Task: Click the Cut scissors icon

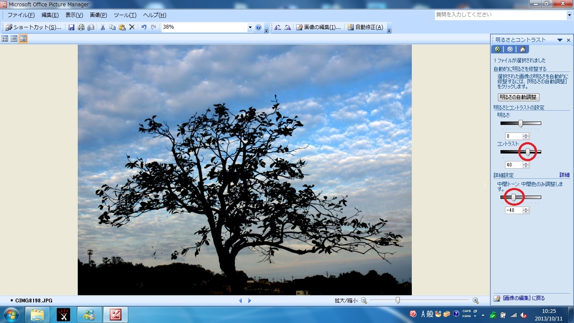Action: pyautogui.click(x=103, y=27)
